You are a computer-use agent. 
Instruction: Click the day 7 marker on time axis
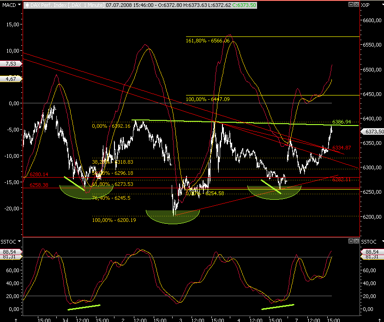pos(296,320)
